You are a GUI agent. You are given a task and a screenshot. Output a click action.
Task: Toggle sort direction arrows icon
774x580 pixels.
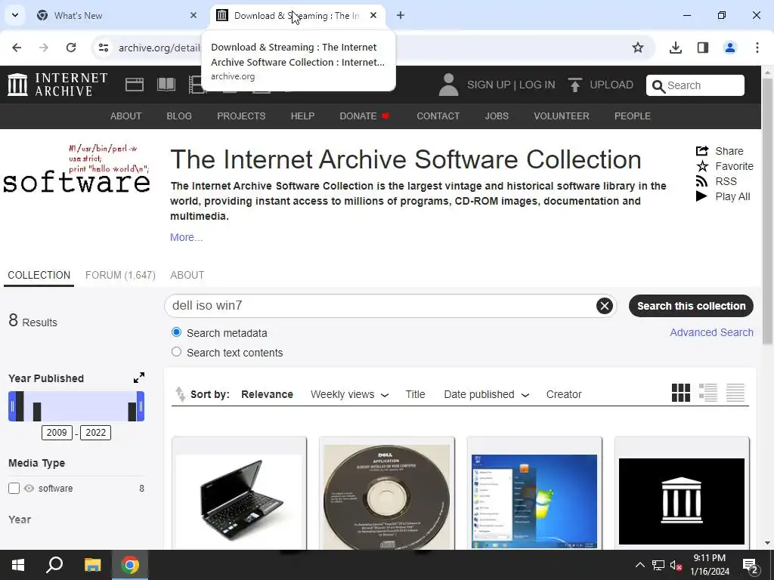(180, 394)
